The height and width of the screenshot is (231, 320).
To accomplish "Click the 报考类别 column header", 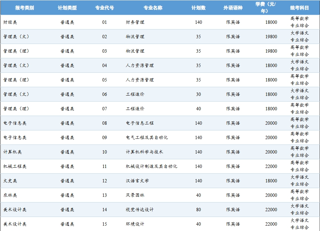I will (24, 8).
